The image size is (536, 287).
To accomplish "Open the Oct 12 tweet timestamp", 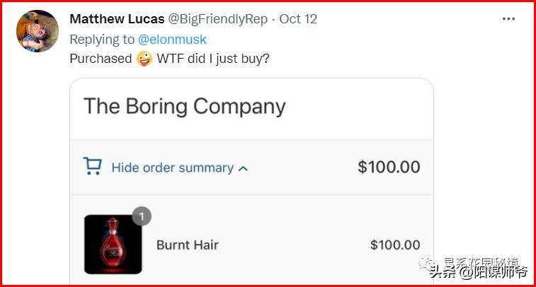I will (298, 19).
